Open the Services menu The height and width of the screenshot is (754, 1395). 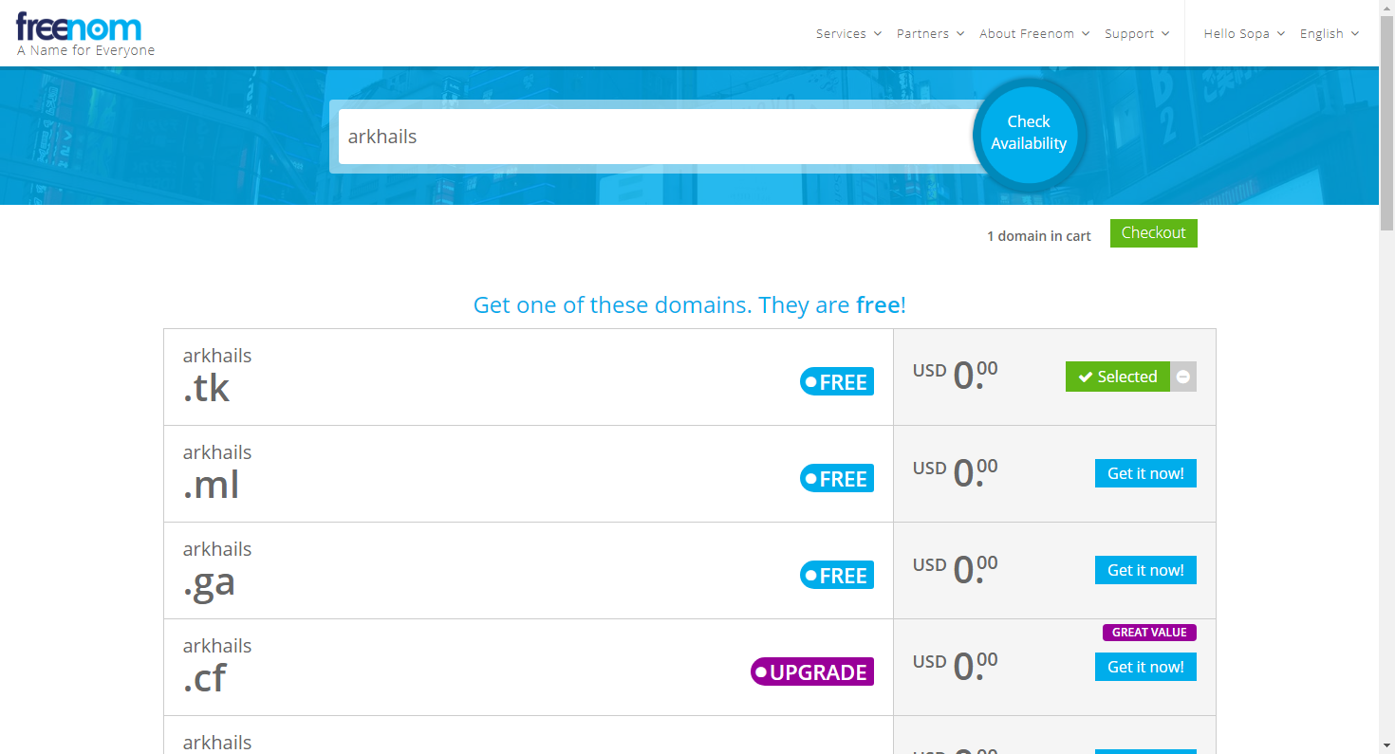pyautogui.click(x=848, y=33)
